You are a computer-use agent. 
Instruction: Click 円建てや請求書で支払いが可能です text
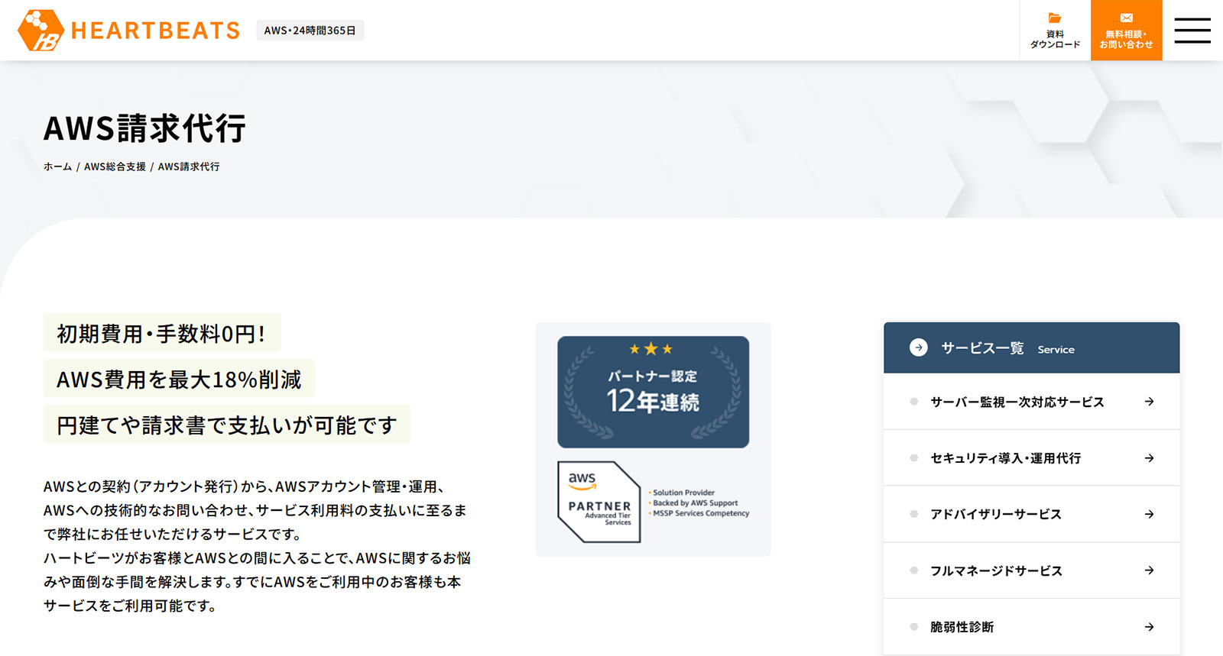227,425
